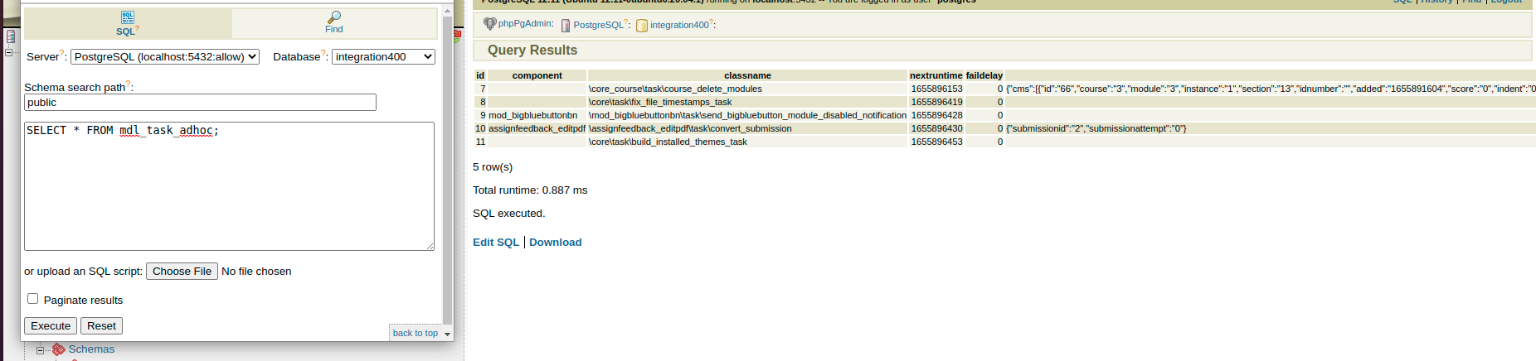Click the scrollbar down arrow in popup

coord(448,335)
